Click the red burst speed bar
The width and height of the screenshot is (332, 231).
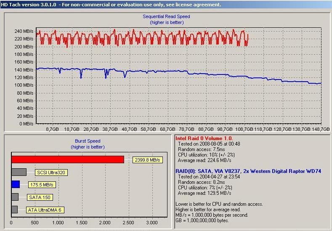[x=68, y=159]
